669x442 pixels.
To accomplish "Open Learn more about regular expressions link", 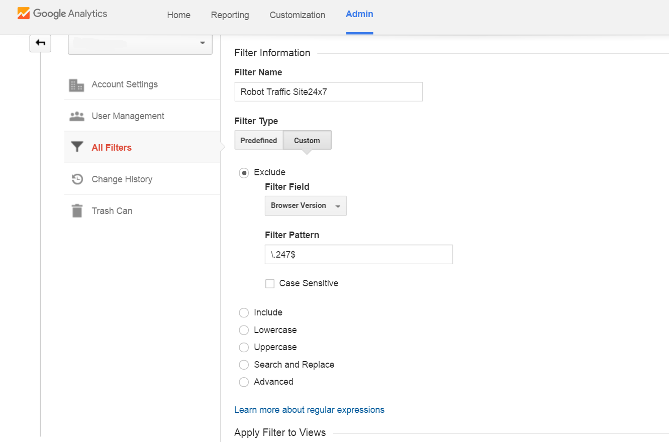I will tap(309, 410).
